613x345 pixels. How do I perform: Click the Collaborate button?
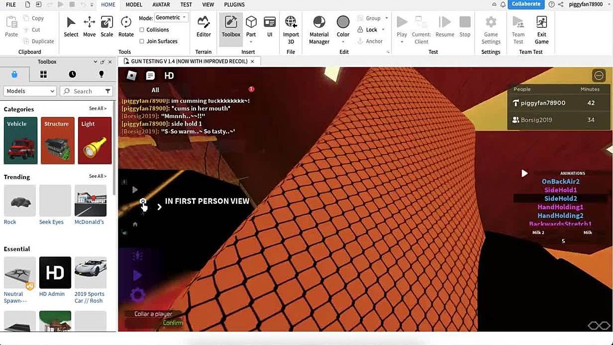[525, 4]
